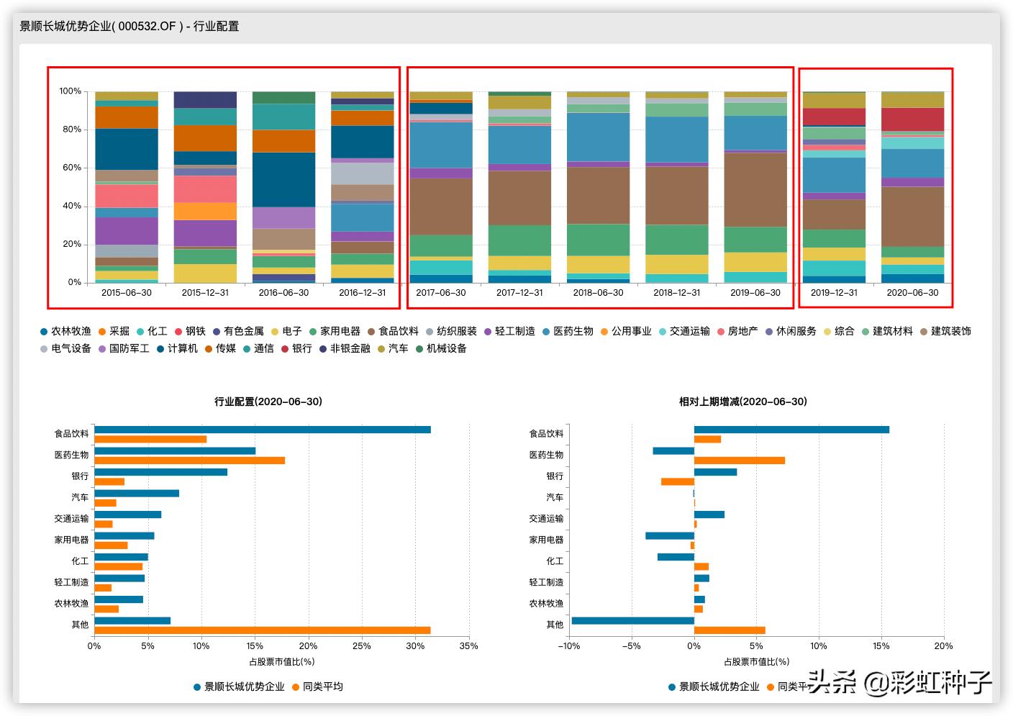1013x716 pixels.
Task: Click the 头条 @彩虹种子 watermark
Action: [899, 681]
